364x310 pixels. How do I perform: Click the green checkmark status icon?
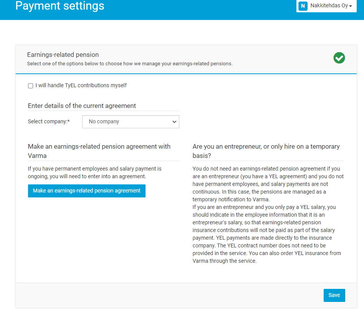pos(339,58)
